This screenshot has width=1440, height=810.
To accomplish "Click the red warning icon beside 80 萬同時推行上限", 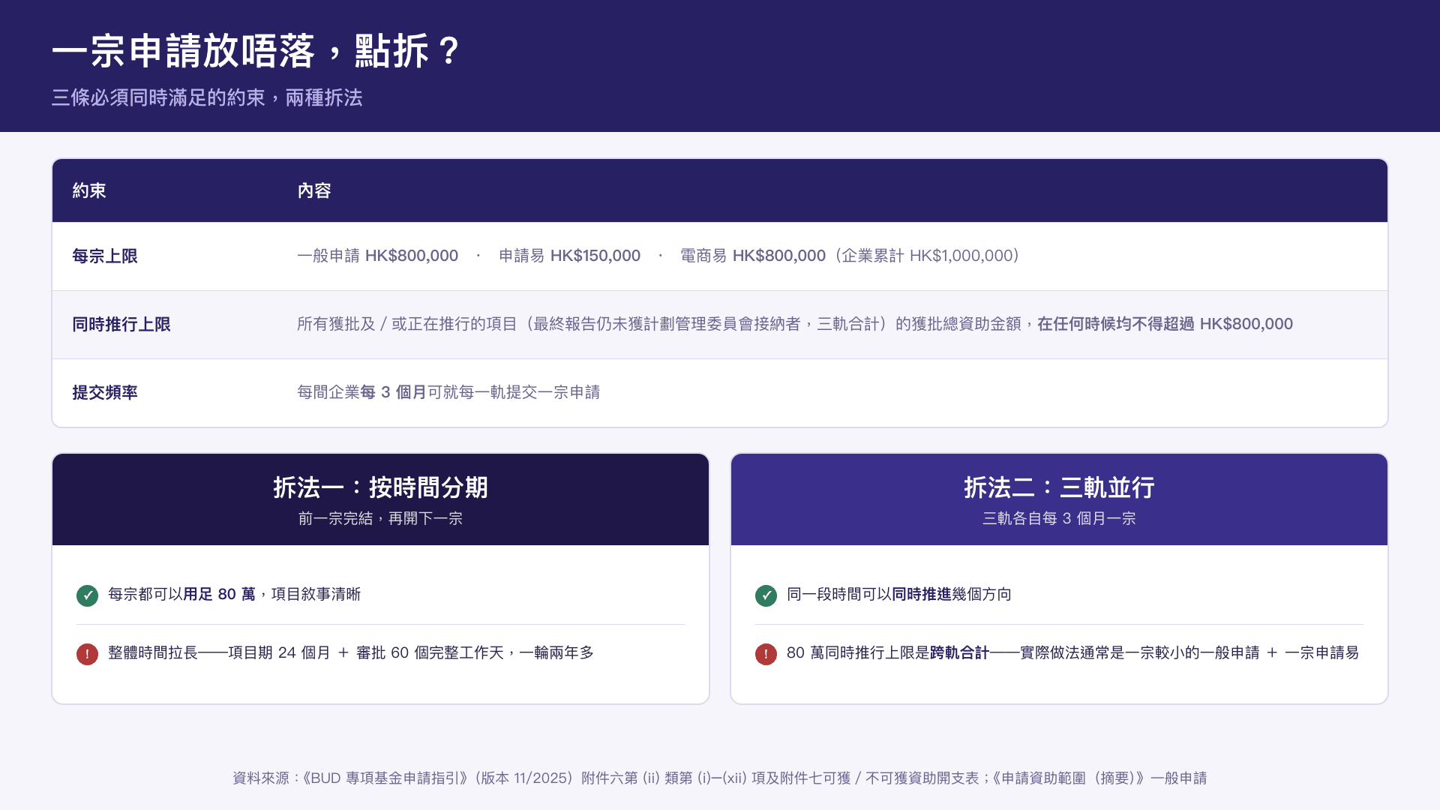I will point(766,654).
